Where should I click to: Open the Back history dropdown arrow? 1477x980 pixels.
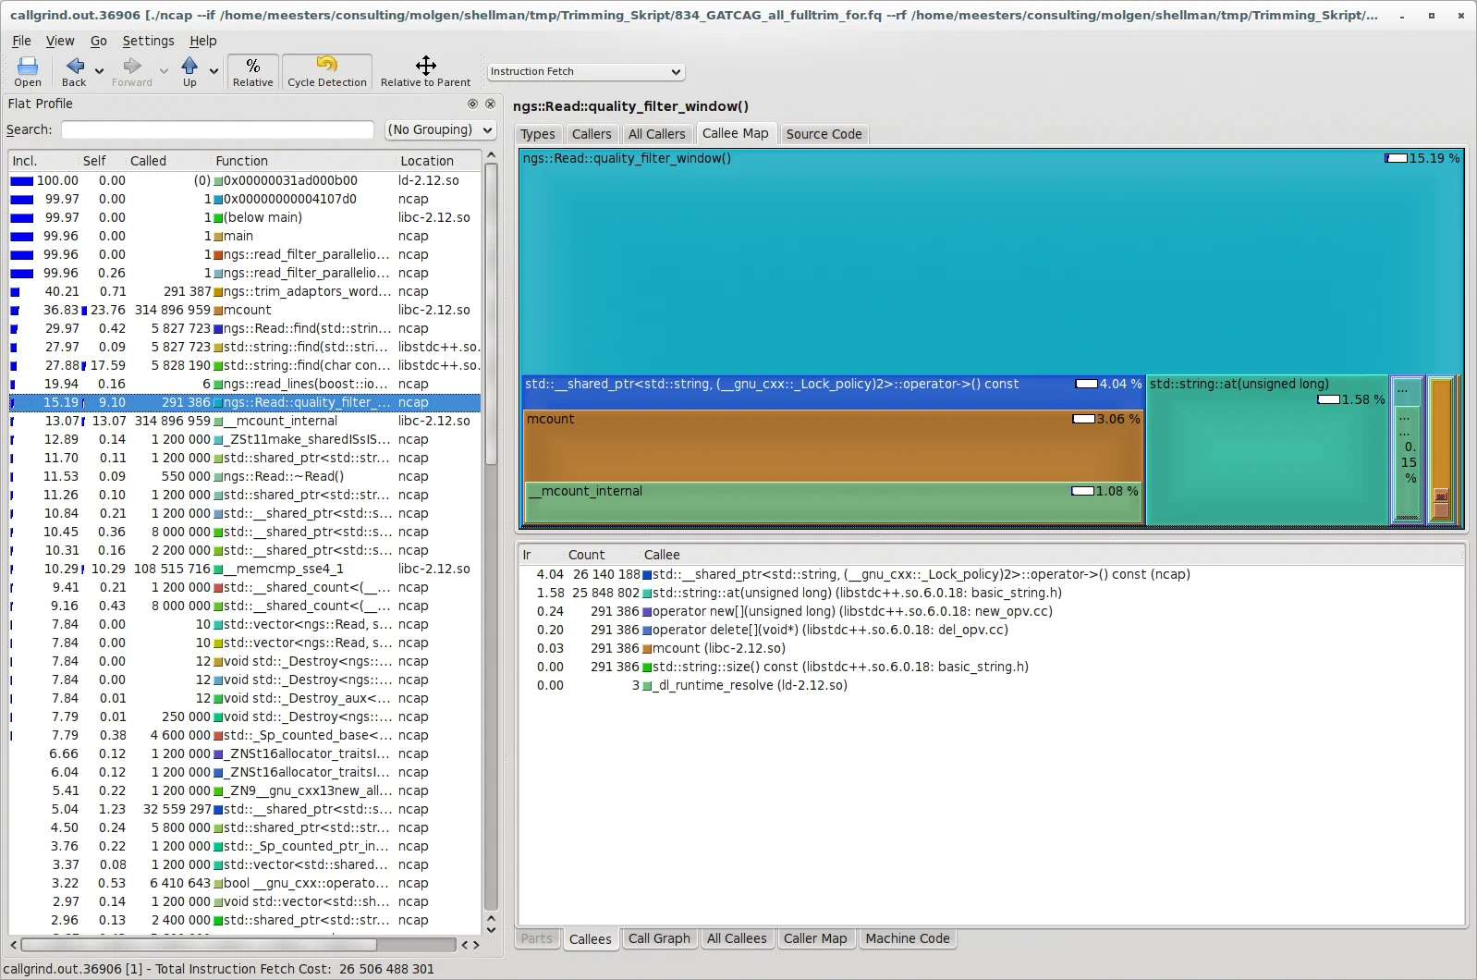coord(99,71)
